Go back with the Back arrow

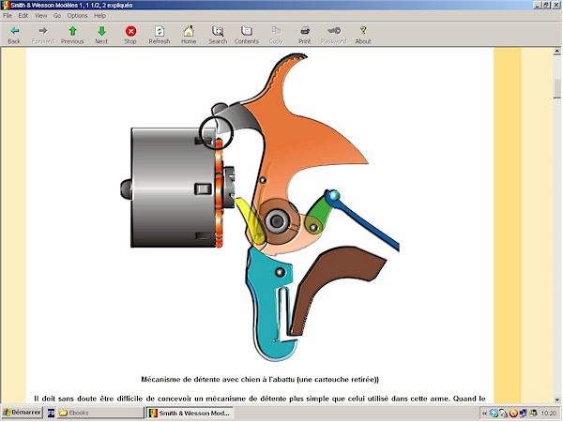[x=14, y=35]
